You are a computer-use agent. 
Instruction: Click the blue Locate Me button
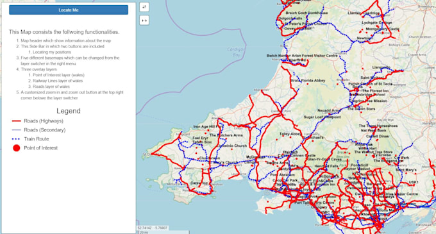[x=69, y=10]
